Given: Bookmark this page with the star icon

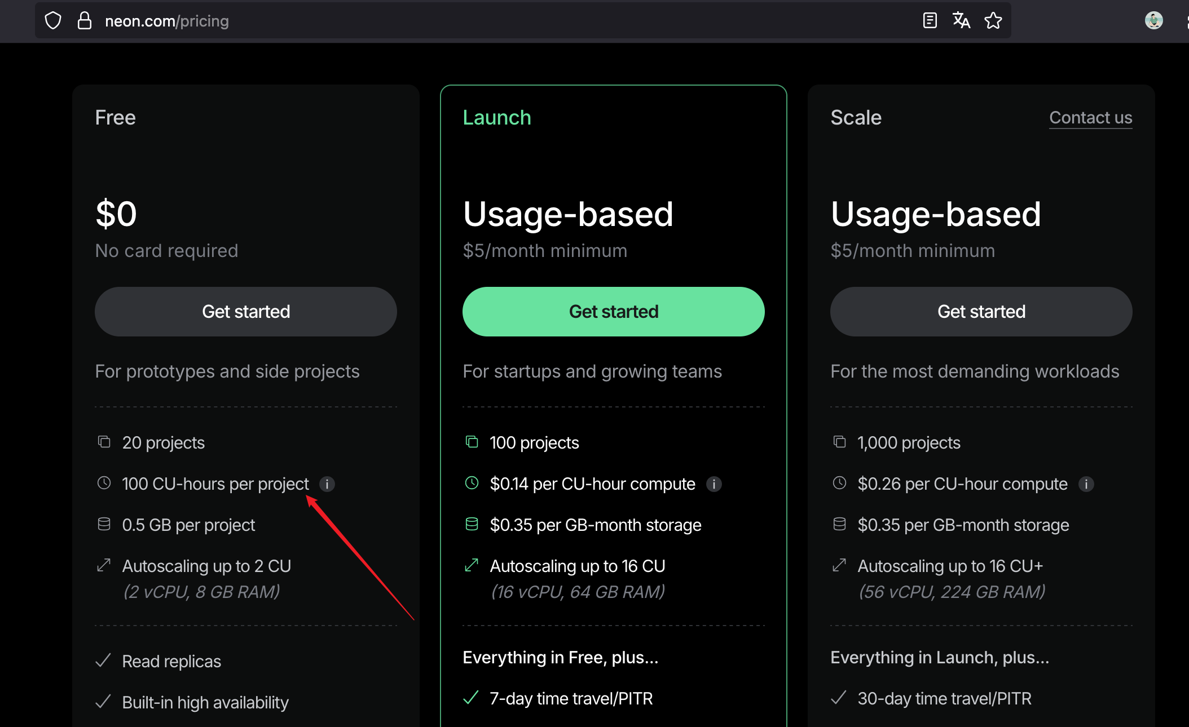Looking at the screenshot, I should pyautogui.click(x=993, y=21).
